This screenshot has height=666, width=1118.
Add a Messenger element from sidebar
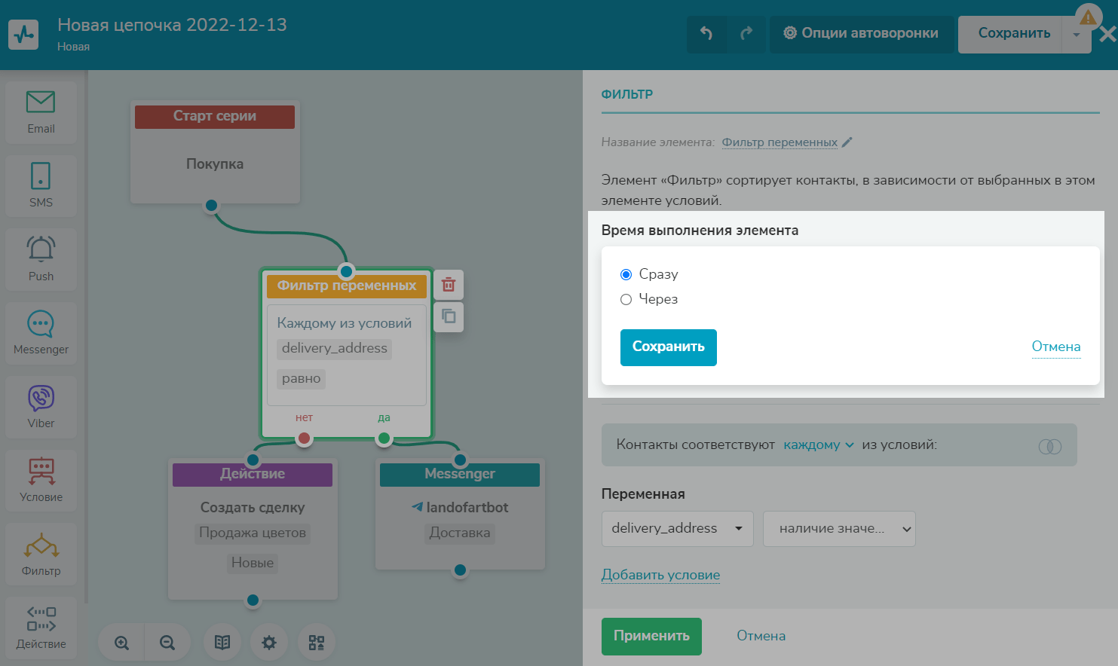coord(41,333)
